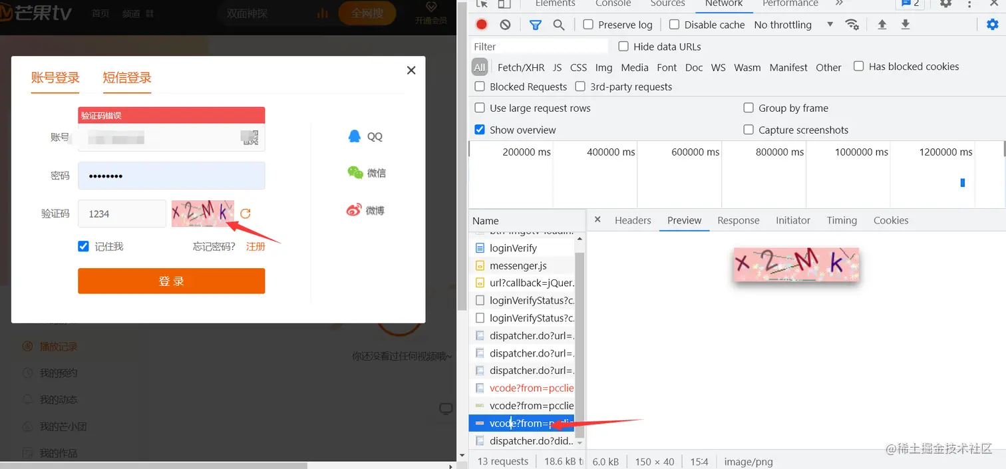Screen dimensions: 1006x469
Task: Log in with QQ
Action: click(365, 136)
